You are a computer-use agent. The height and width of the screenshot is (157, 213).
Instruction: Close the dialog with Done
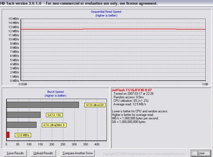(201, 153)
